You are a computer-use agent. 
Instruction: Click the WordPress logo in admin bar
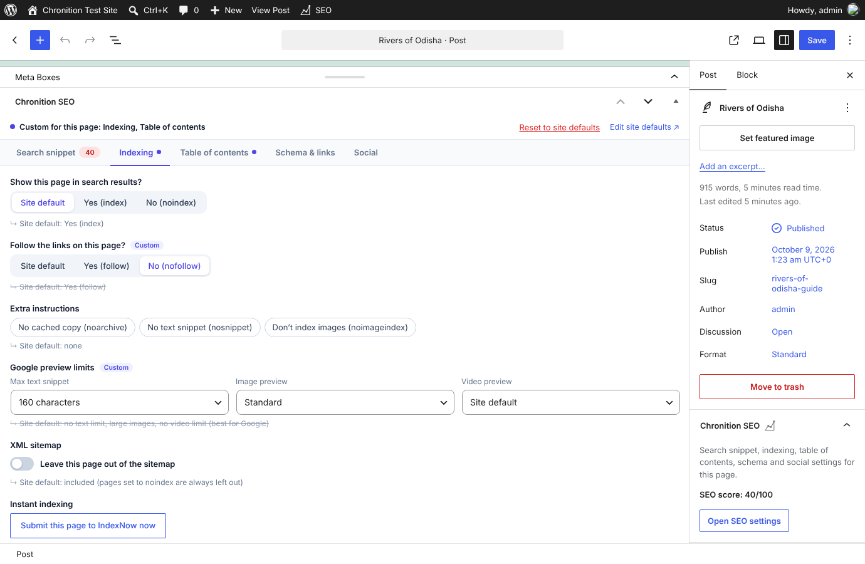11,10
